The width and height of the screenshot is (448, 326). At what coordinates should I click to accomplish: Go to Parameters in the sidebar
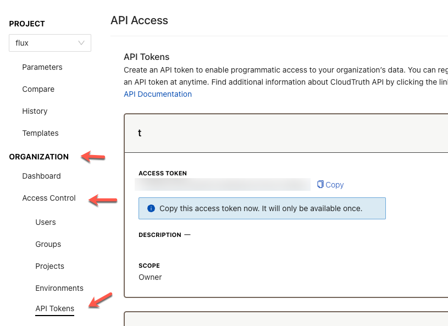(x=42, y=67)
